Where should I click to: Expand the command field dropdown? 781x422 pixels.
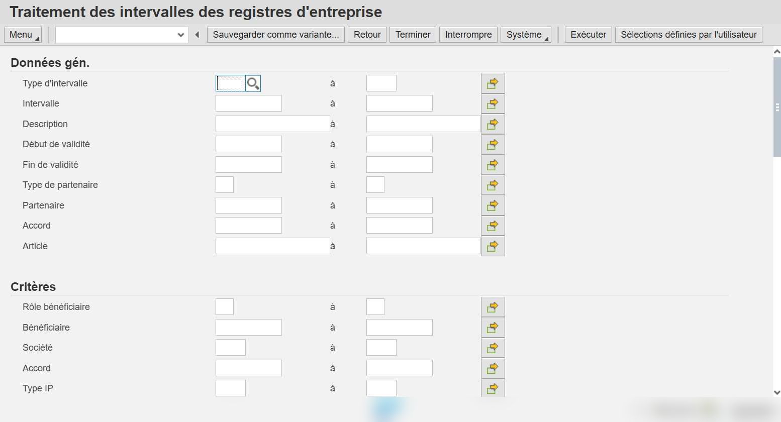(181, 35)
